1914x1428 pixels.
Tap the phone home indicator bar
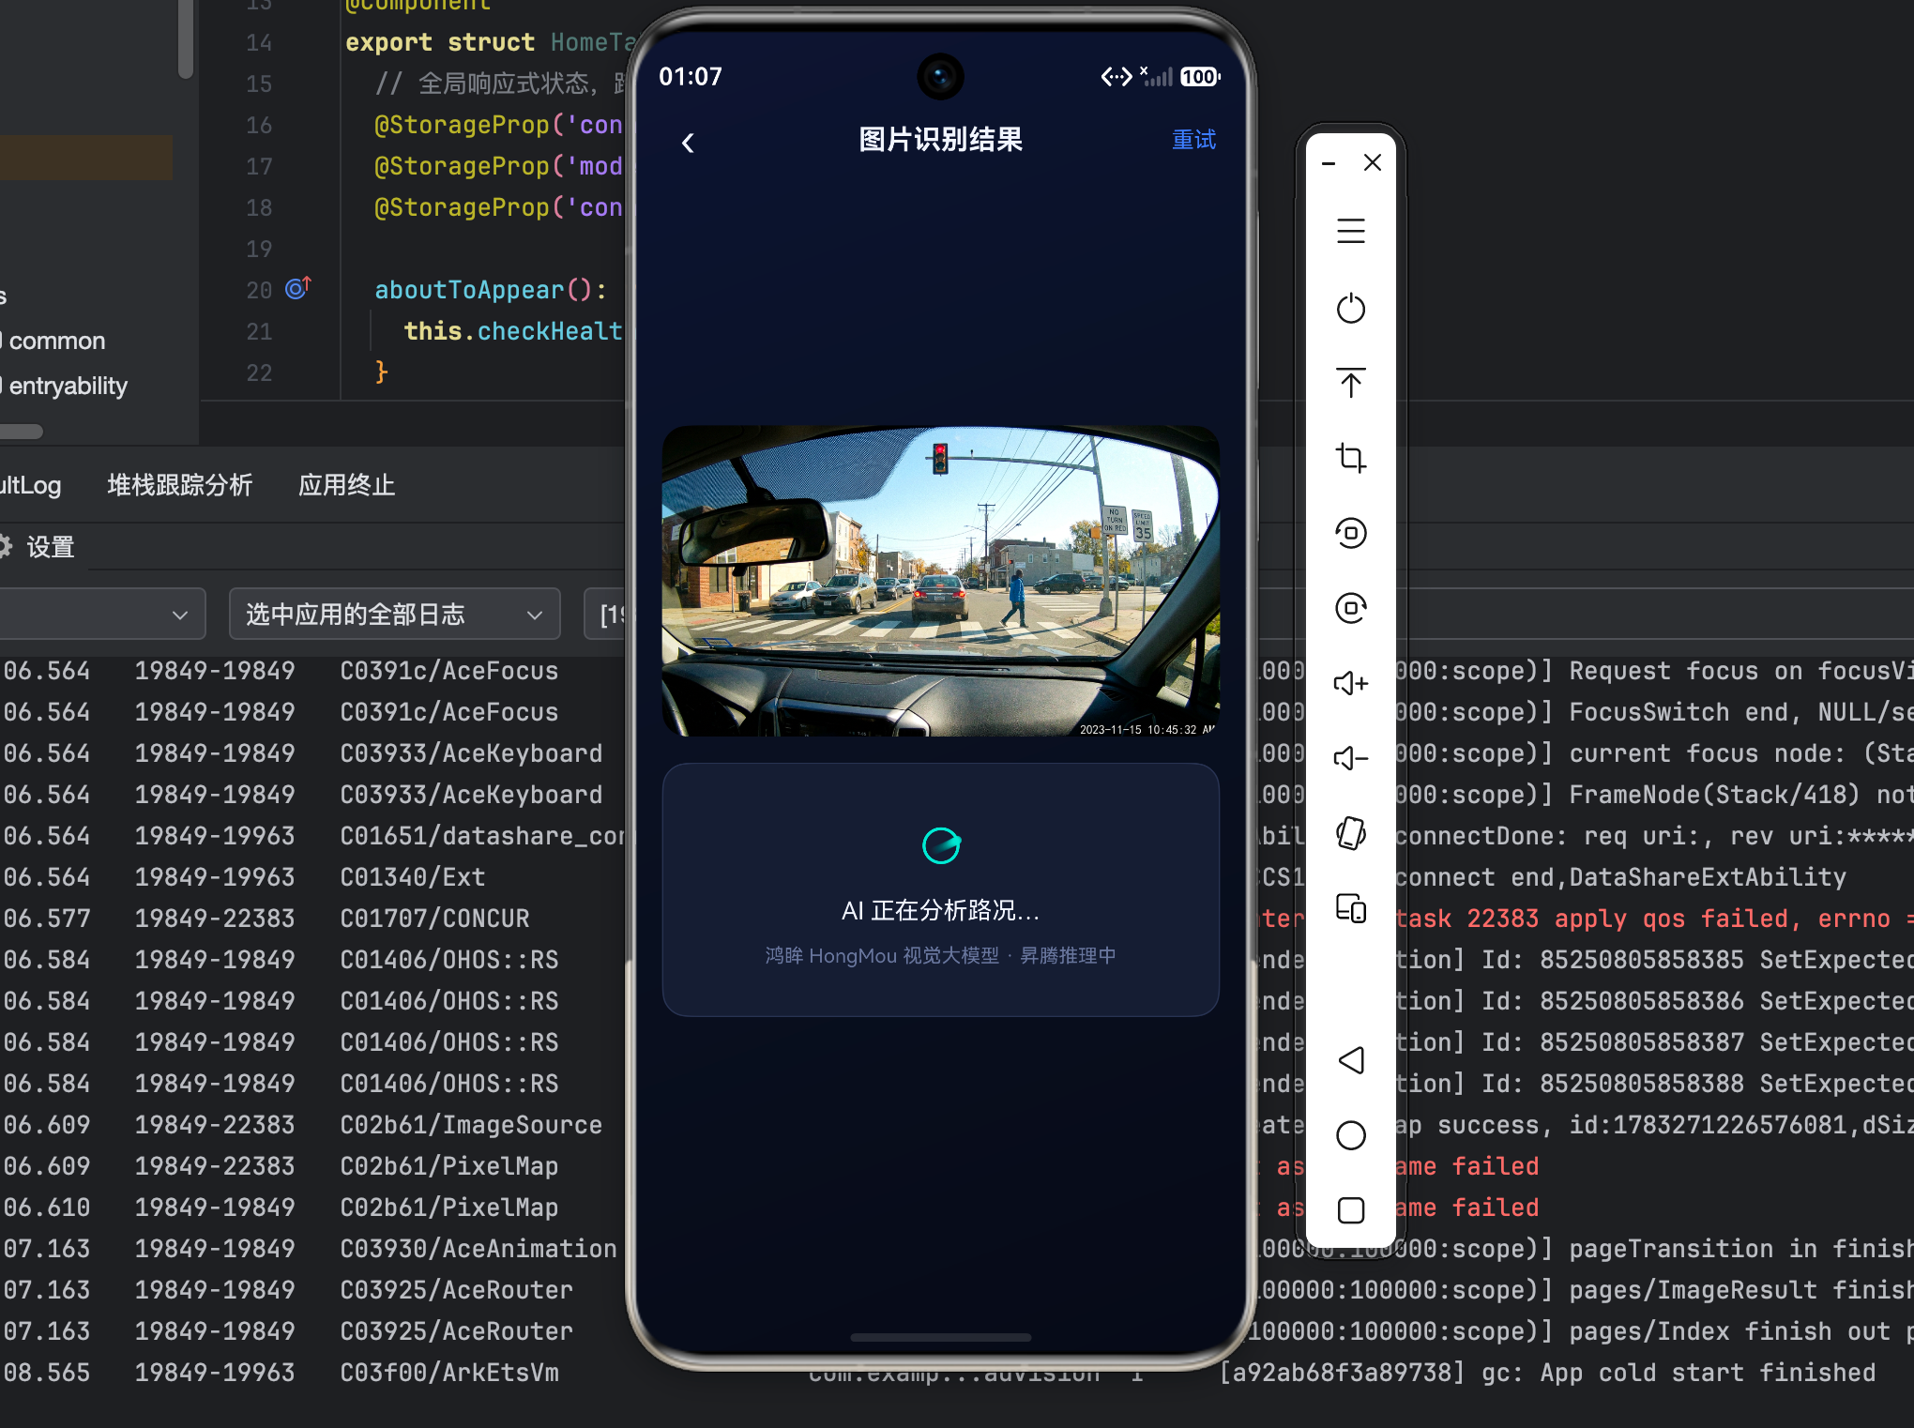pyautogui.click(x=940, y=1337)
